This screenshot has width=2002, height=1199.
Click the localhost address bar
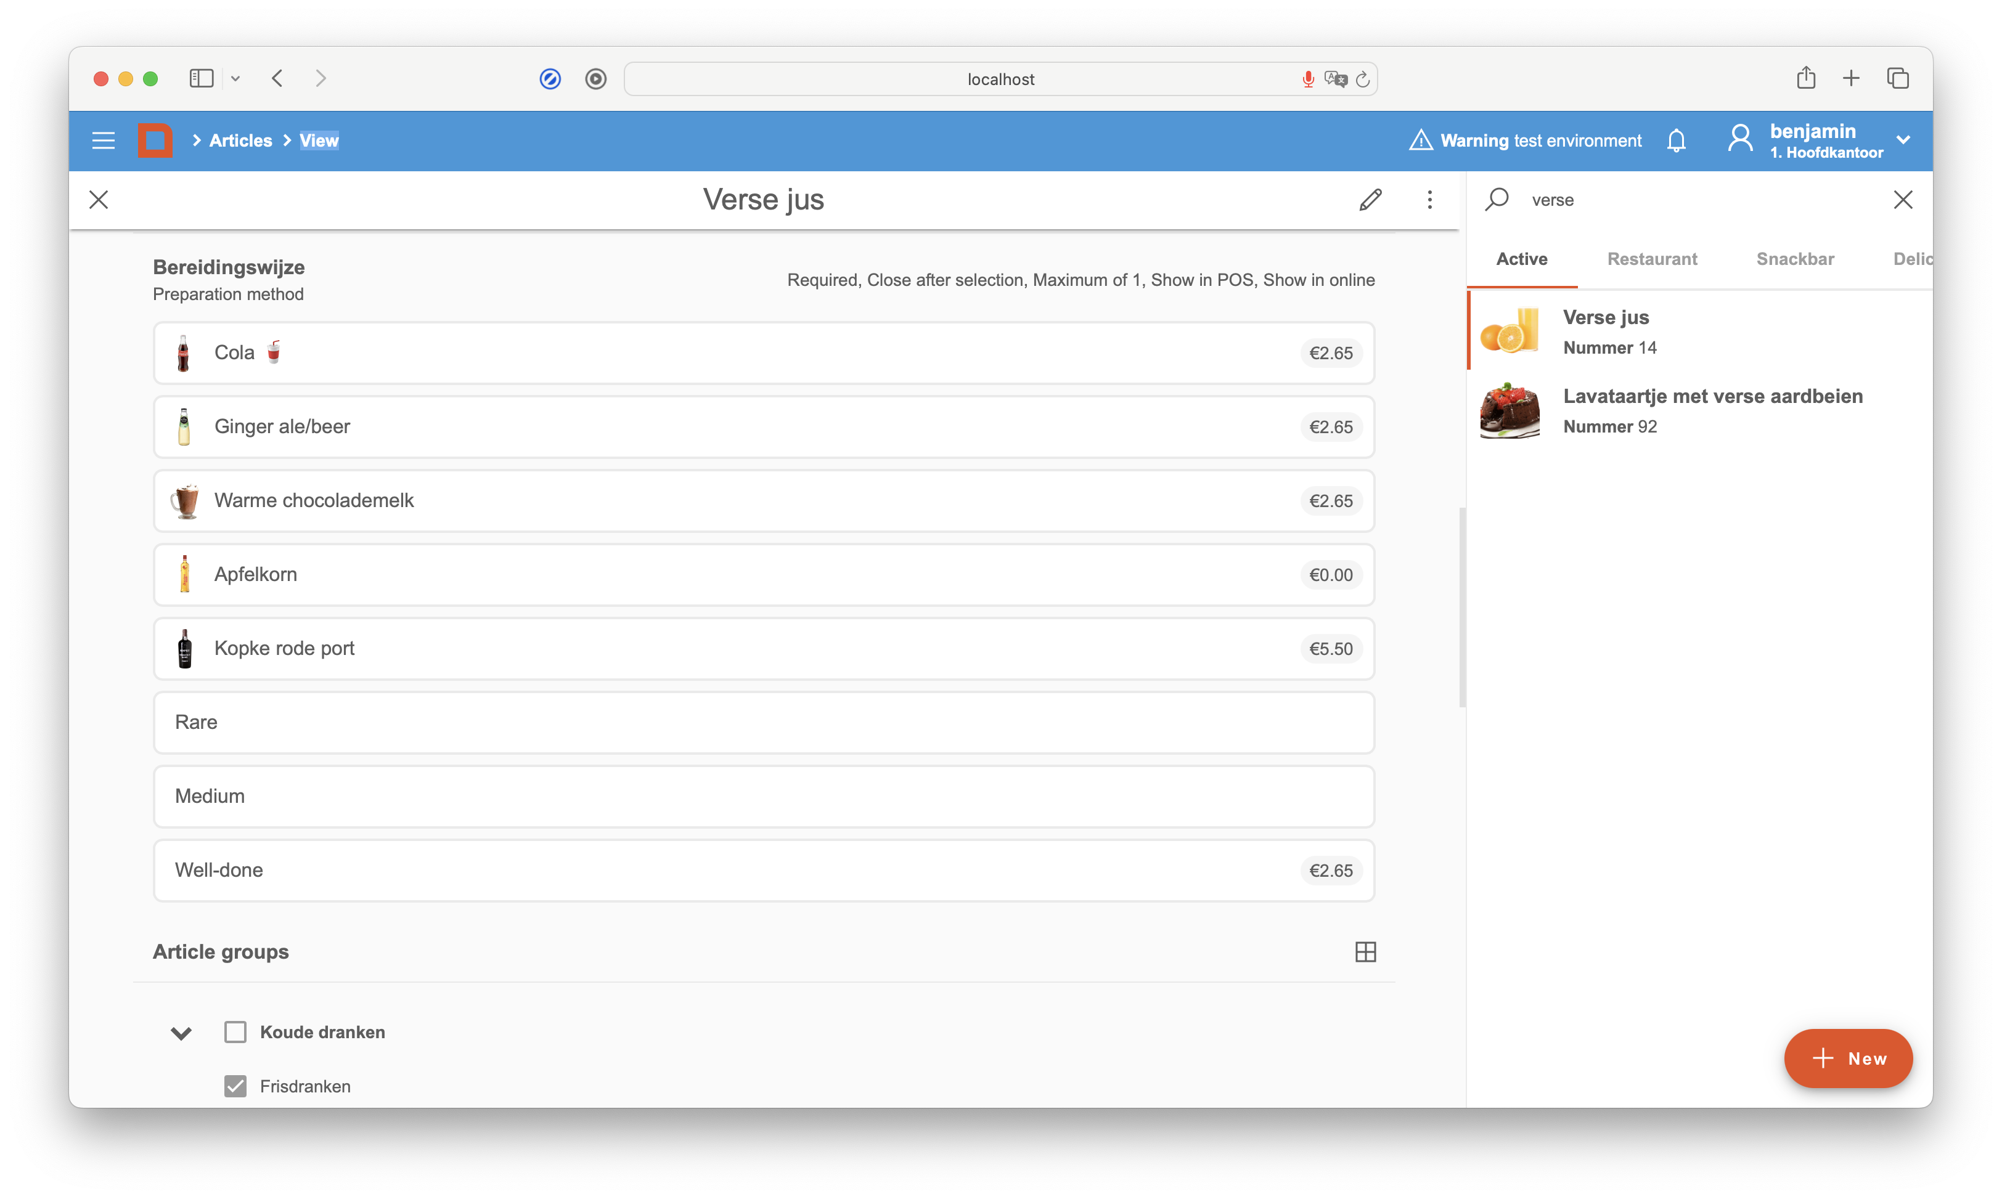(x=1000, y=79)
